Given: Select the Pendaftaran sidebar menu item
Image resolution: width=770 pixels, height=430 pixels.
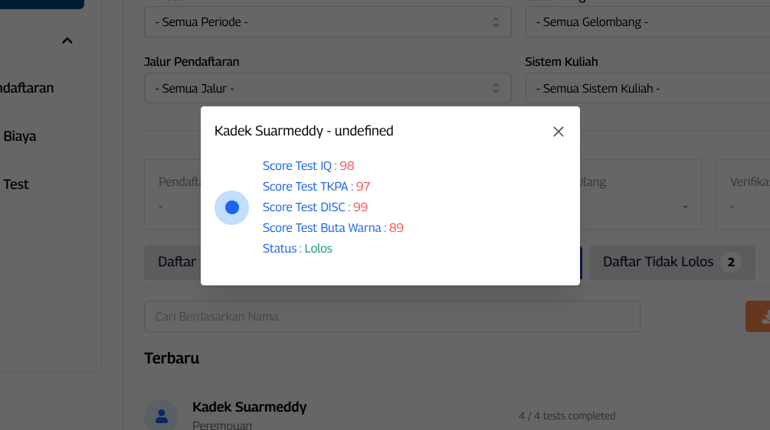Looking at the screenshot, I should pyautogui.click(x=27, y=88).
